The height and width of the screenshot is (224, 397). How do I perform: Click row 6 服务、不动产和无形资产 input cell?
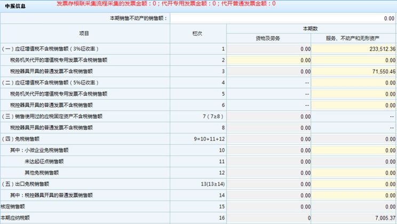354,105
